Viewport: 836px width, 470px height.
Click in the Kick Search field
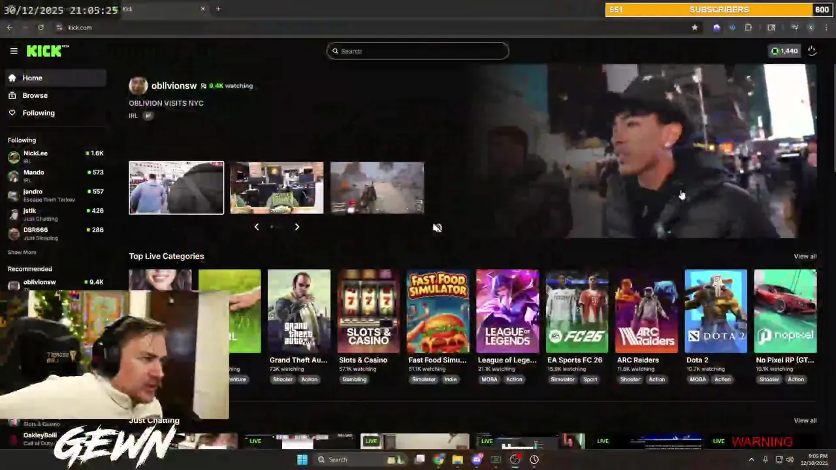point(417,51)
